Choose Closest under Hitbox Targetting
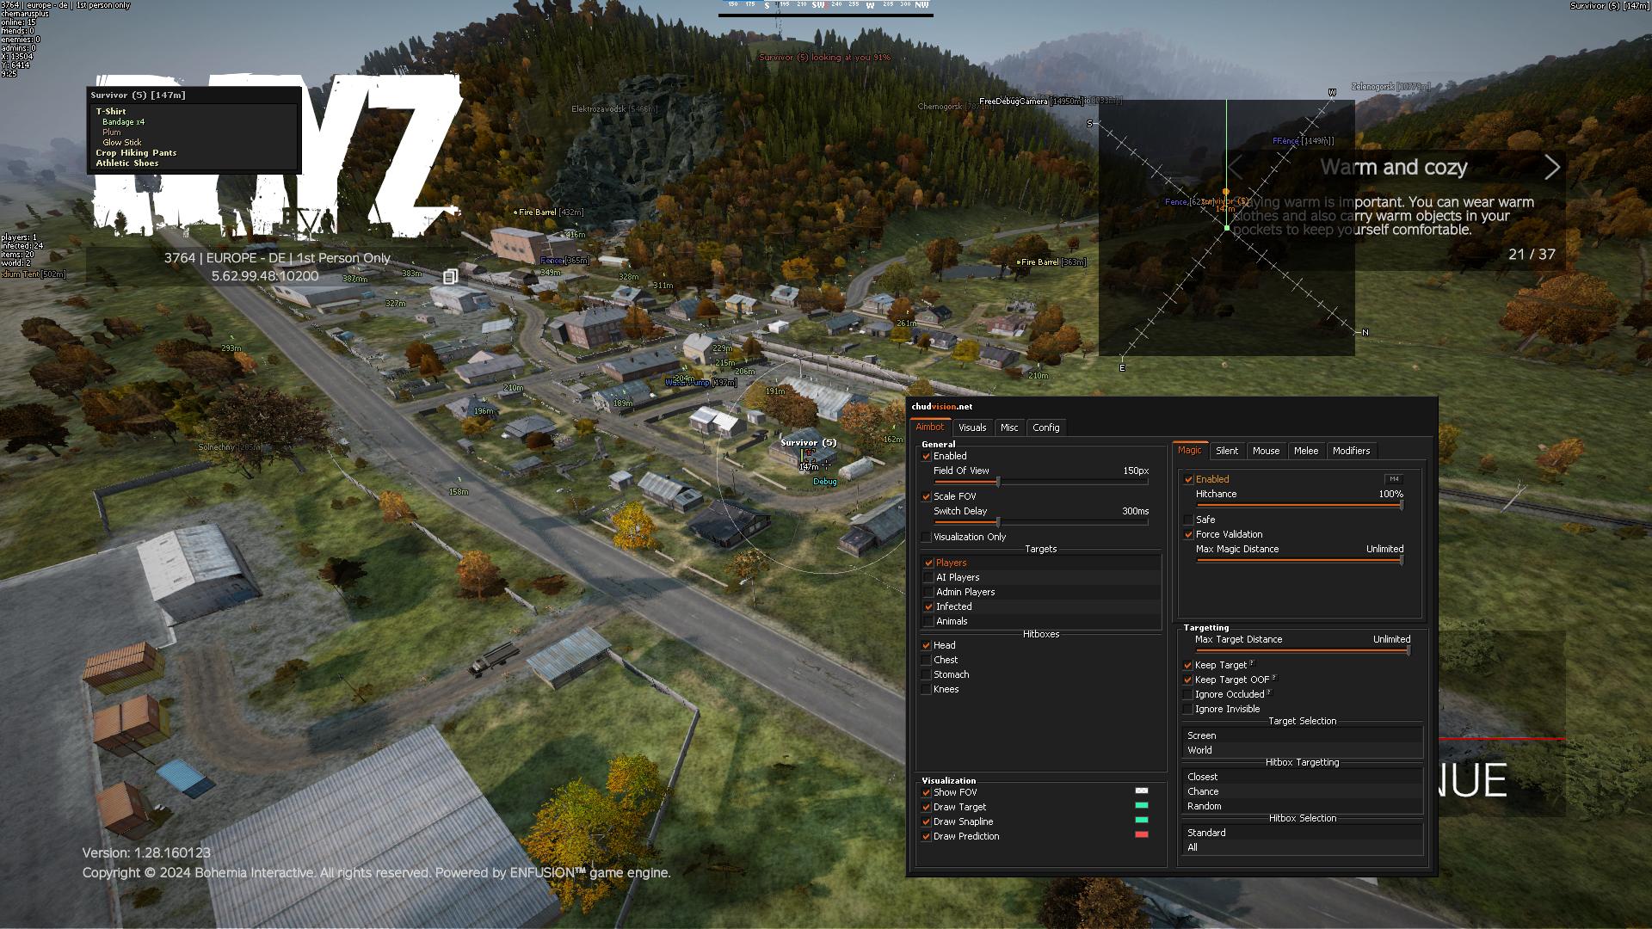 (1202, 777)
